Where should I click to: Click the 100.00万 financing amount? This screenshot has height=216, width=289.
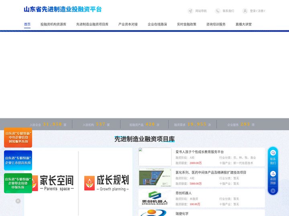(195, 204)
